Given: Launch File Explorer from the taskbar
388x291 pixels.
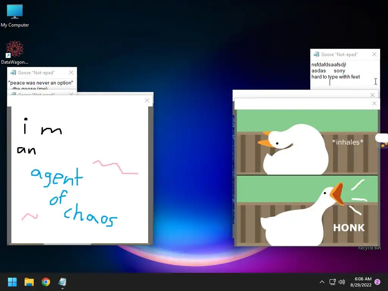Looking at the screenshot, I should pyautogui.click(x=29, y=282).
